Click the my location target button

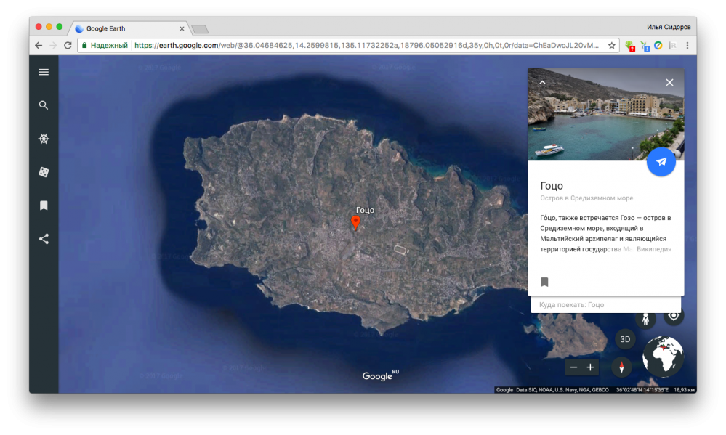(x=674, y=315)
